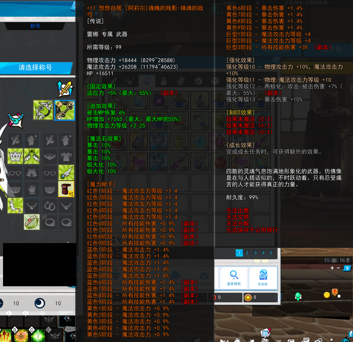353x342 pixels.
Task: Select the empty pants equipment slot
Action: pos(32,173)
